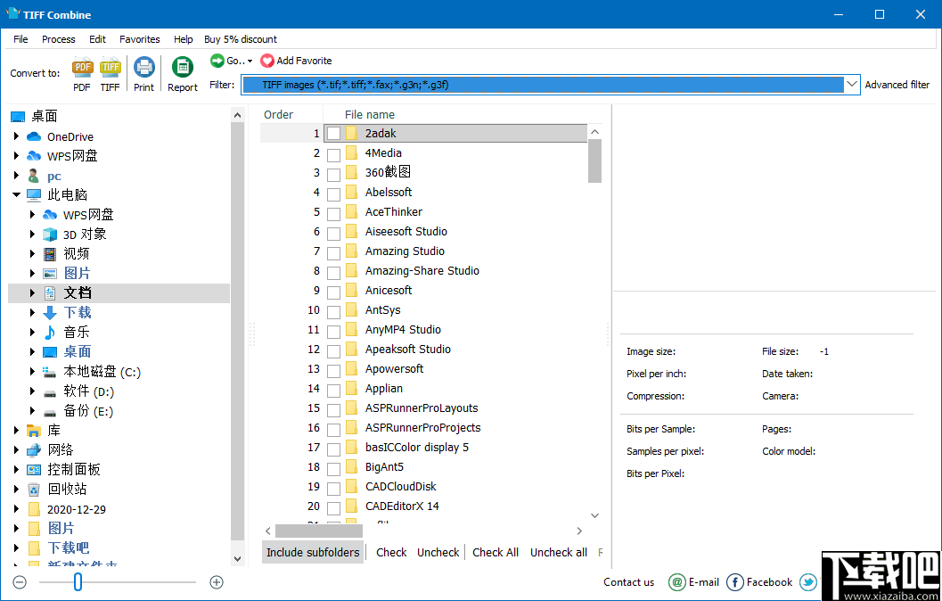Convert to TIFF toolbar icon

pos(110,67)
